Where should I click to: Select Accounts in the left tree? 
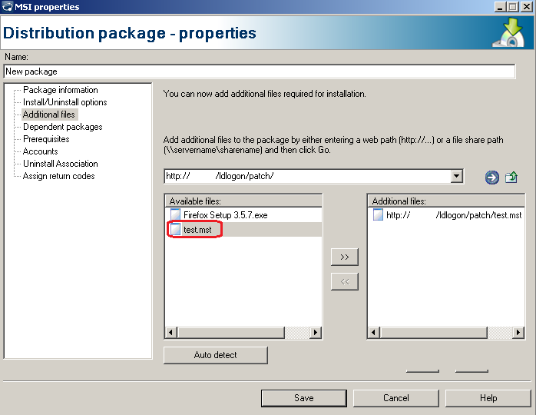click(40, 151)
